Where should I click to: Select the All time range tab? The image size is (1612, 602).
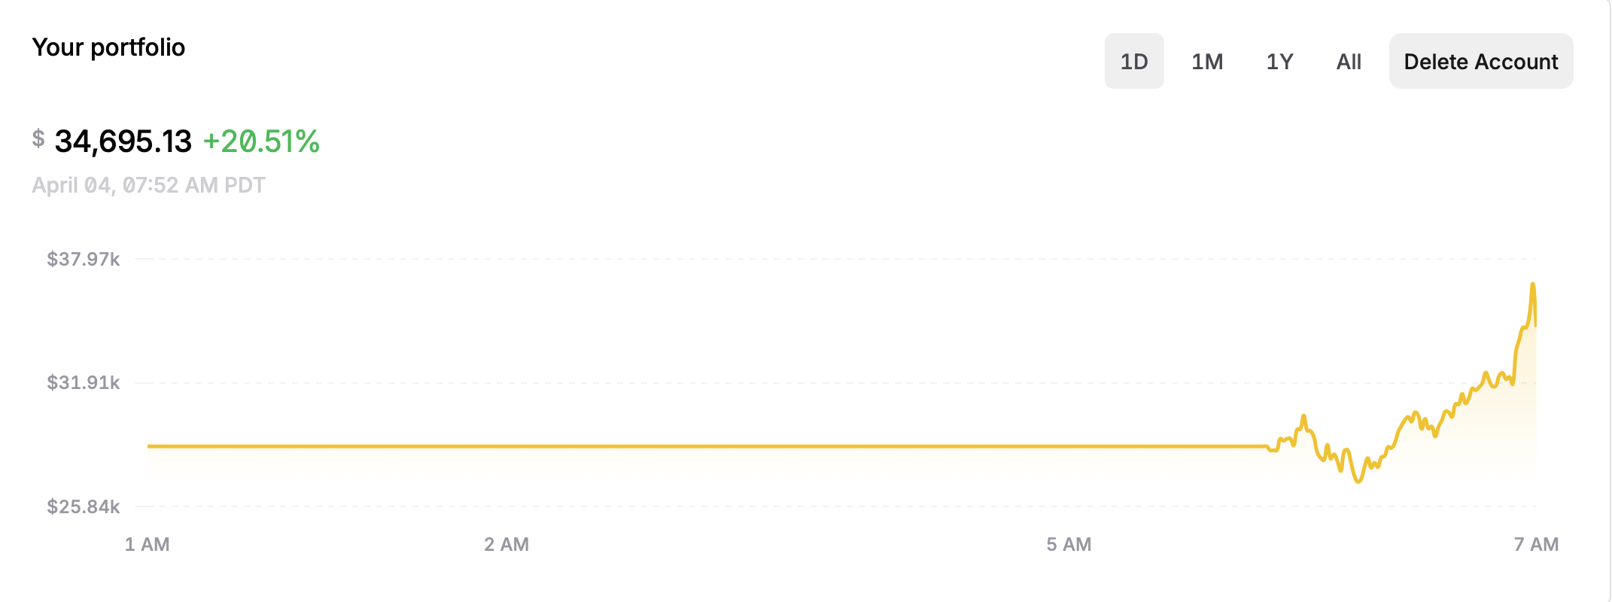(1349, 61)
